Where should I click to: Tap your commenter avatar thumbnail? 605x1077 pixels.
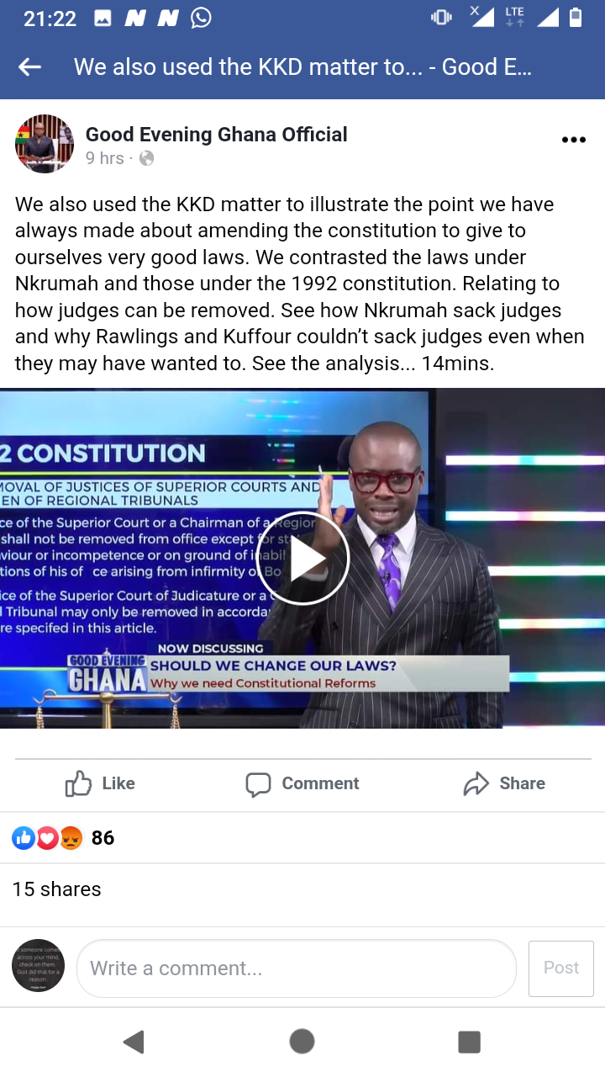pyautogui.click(x=39, y=965)
